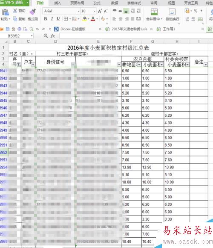Increase font size with larger A icon
Image resolution: width=213 pixels, height=248 pixels.
tap(100, 11)
